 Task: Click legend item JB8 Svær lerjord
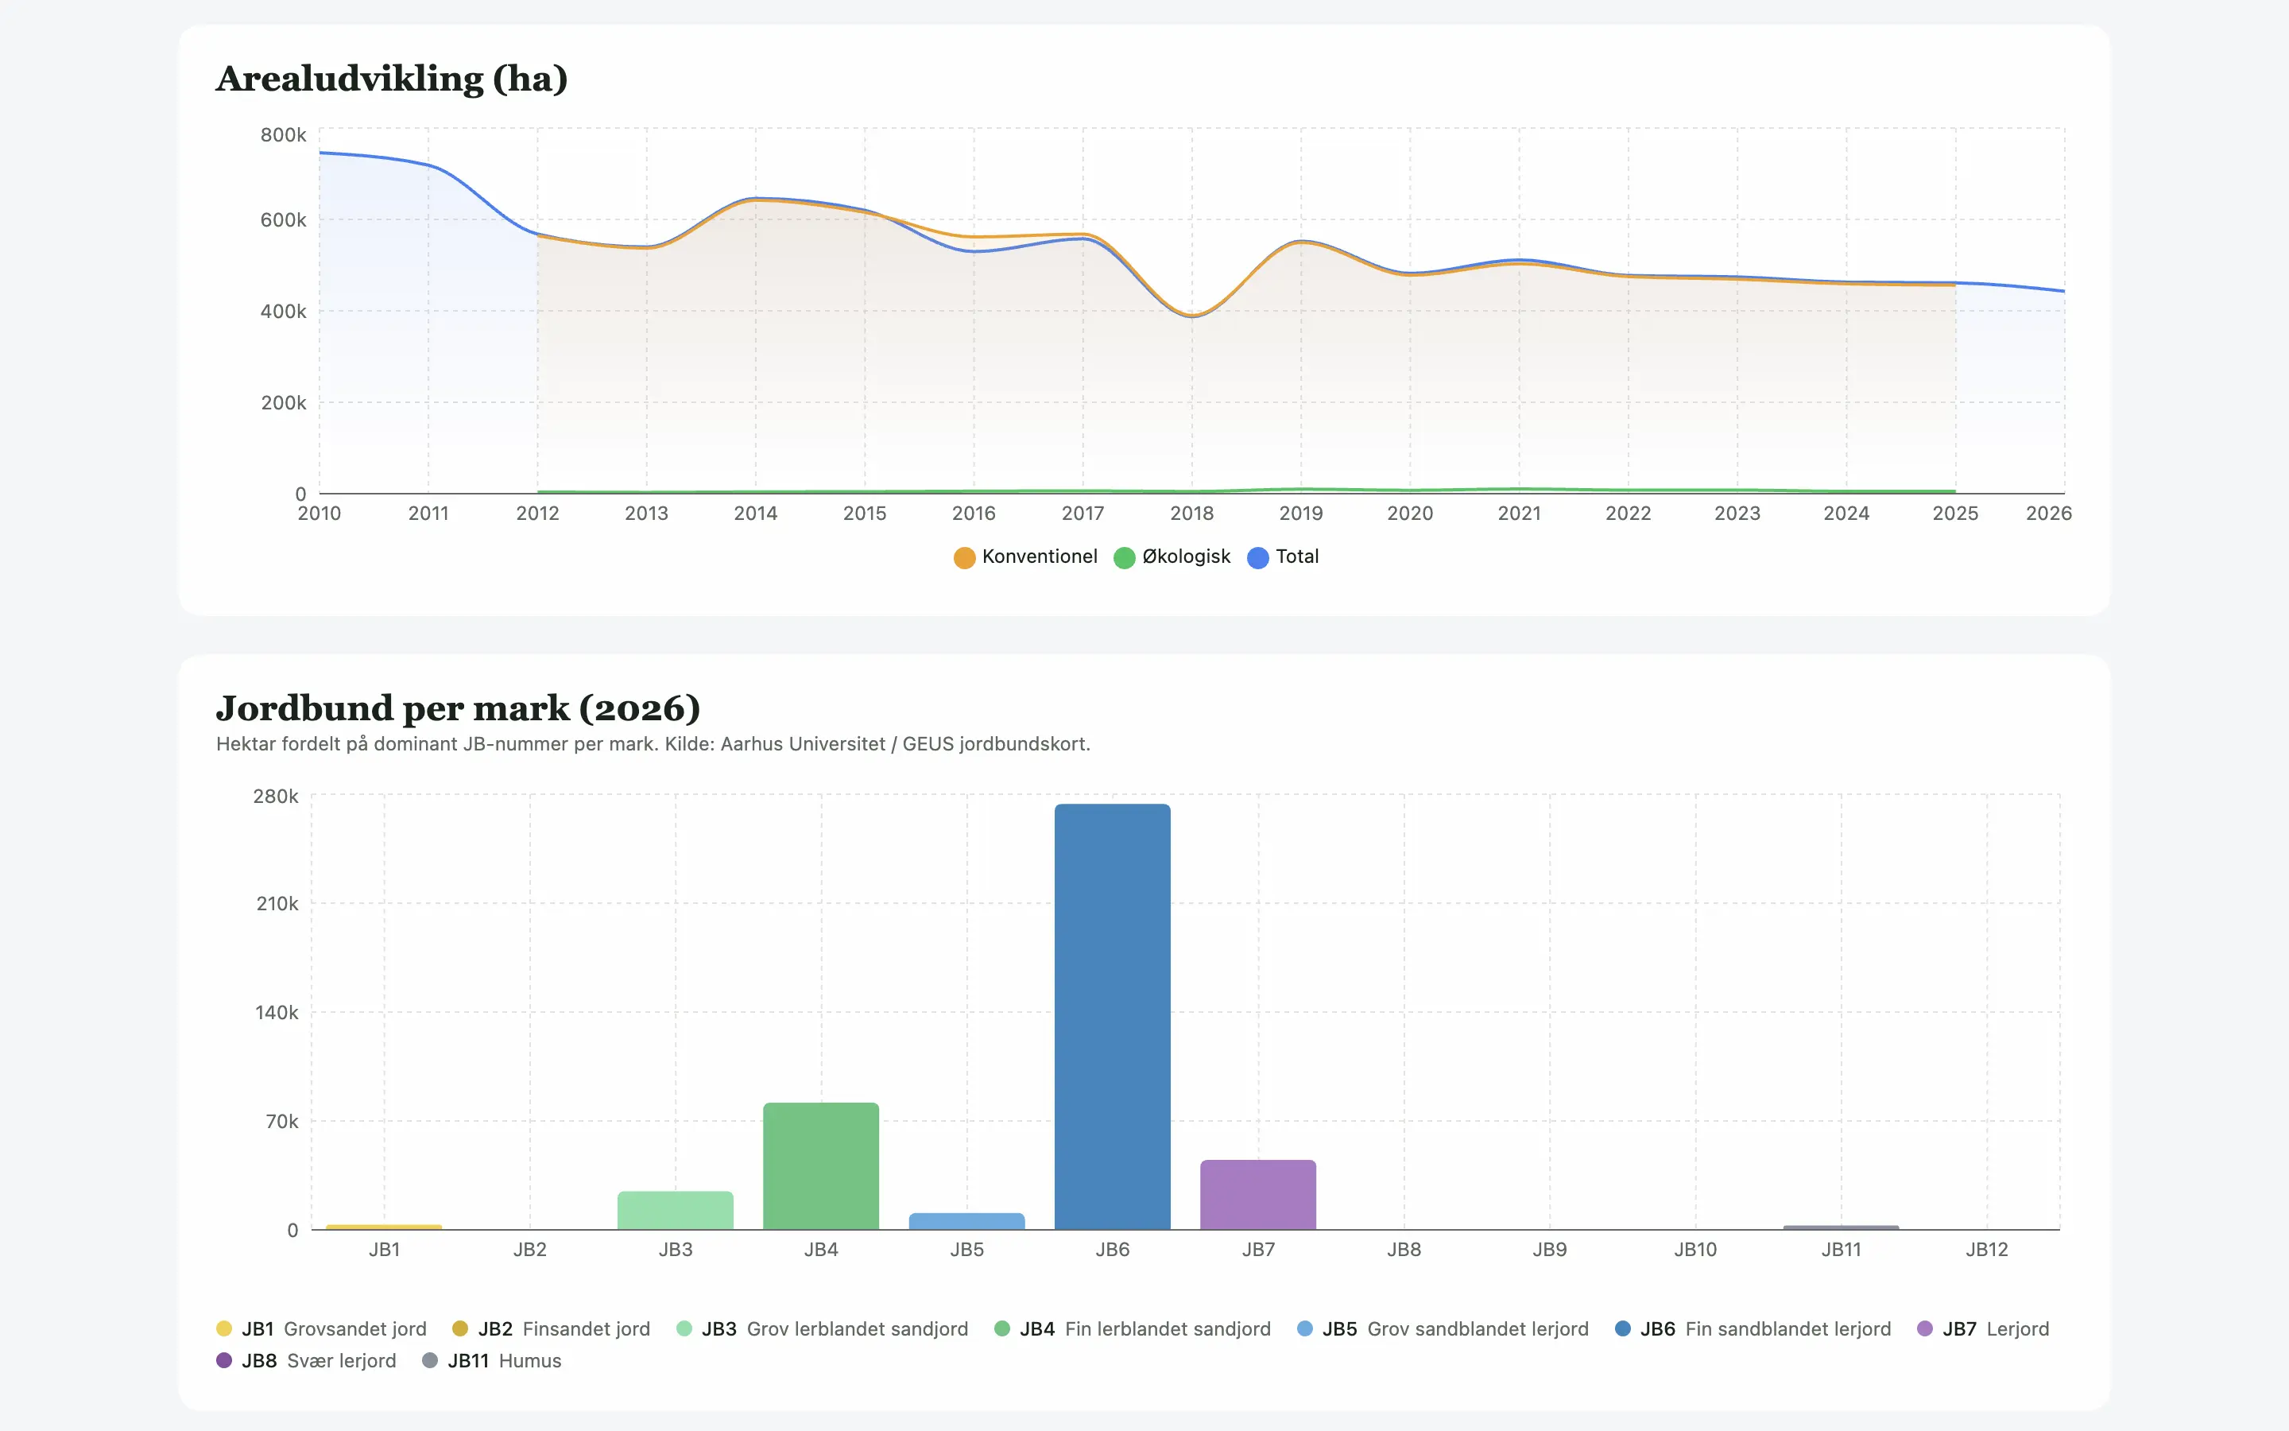(307, 1361)
